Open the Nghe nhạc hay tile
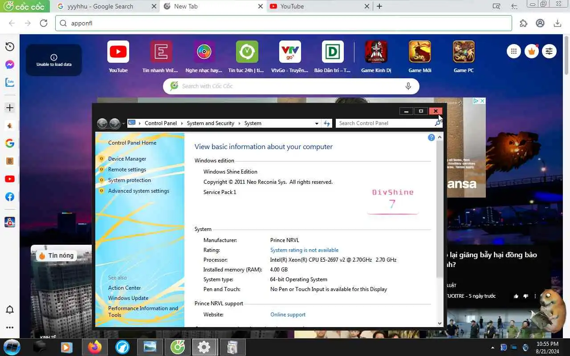Screen dimensions: 570x356 [x=204, y=57]
